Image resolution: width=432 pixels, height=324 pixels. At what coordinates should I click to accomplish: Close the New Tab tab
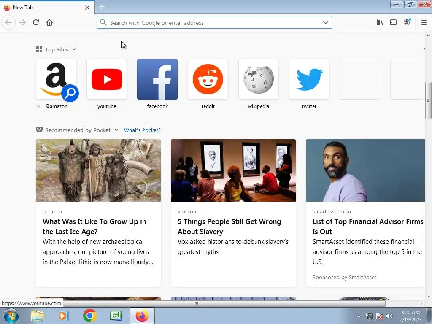pyautogui.click(x=87, y=8)
